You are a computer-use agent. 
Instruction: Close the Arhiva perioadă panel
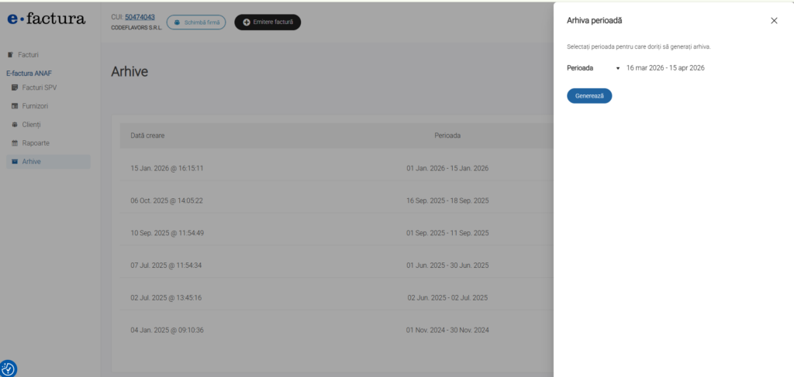[x=774, y=21]
